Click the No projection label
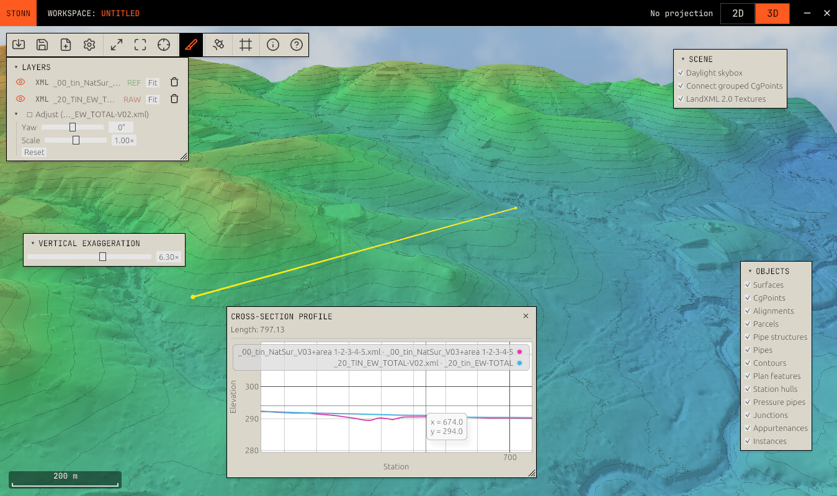 tap(681, 13)
